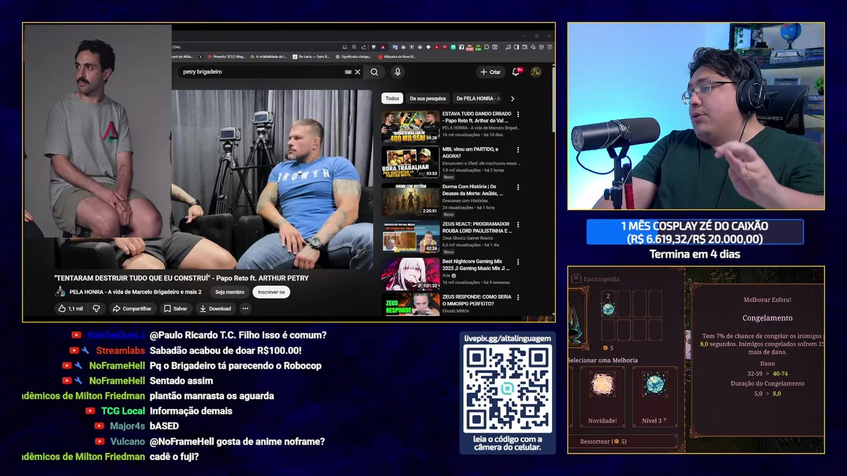The width and height of the screenshot is (847, 476).
Task: Click the music note playlist toolbar icon
Action: click(x=508, y=47)
